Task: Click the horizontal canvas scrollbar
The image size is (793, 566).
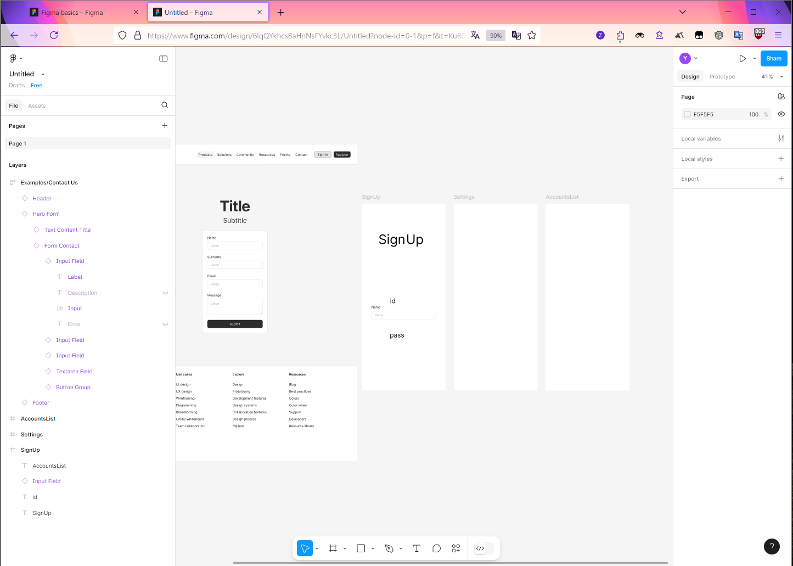Action: (x=450, y=563)
